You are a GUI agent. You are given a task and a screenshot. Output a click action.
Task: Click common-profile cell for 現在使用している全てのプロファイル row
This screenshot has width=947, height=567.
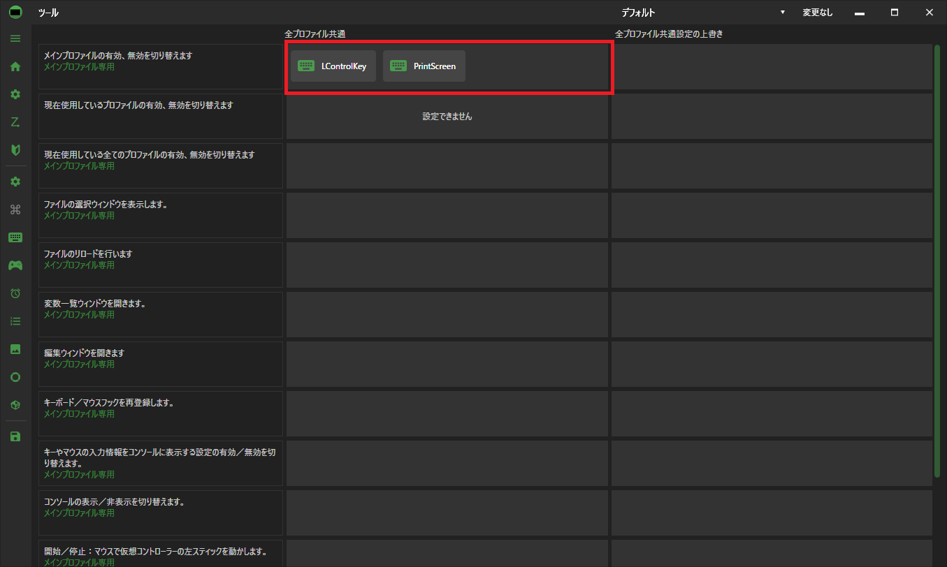coord(447,165)
